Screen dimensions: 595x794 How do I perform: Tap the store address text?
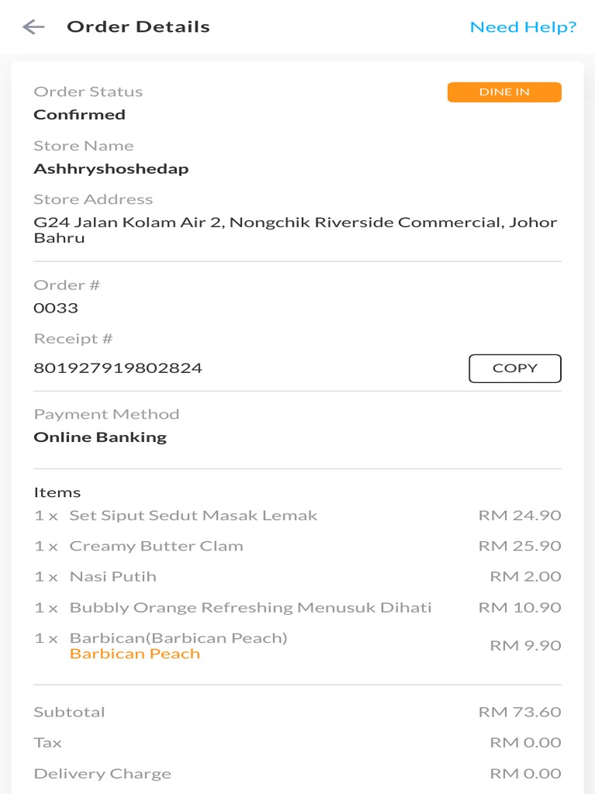pos(294,230)
